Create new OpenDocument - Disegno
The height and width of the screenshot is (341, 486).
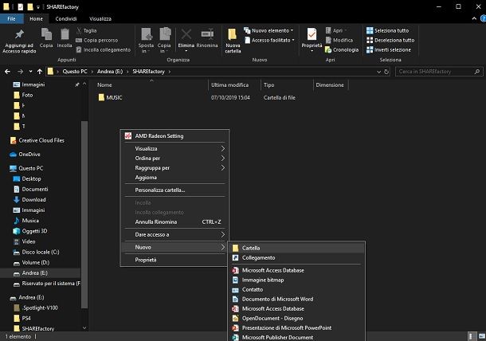(297, 319)
